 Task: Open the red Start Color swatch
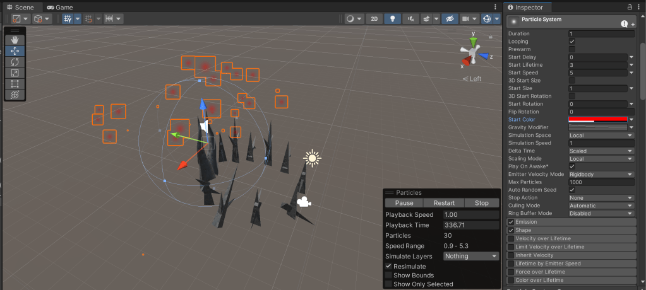pyautogui.click(x=597, y=120)
